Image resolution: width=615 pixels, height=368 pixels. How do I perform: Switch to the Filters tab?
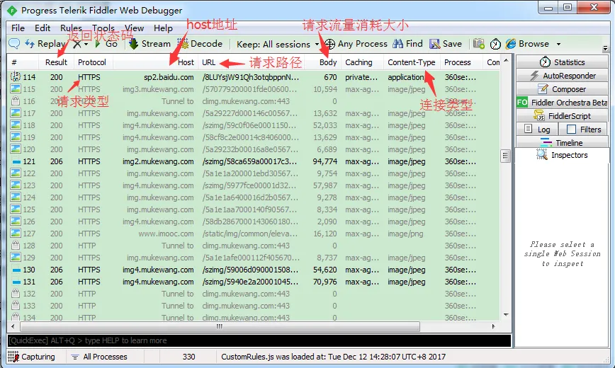(584, 130)
